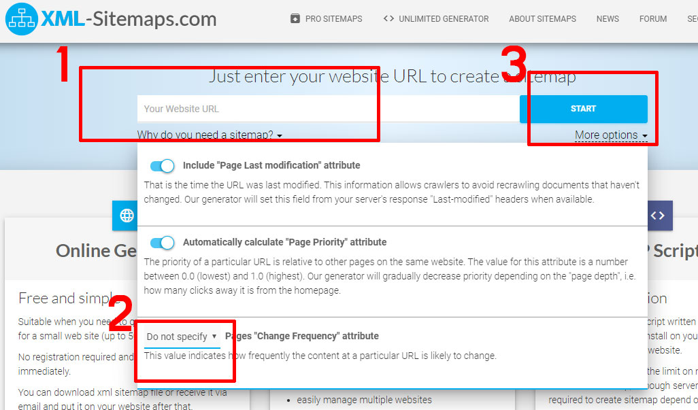
Task: Click easily manage multiple websites bullet
Action: 364,400
